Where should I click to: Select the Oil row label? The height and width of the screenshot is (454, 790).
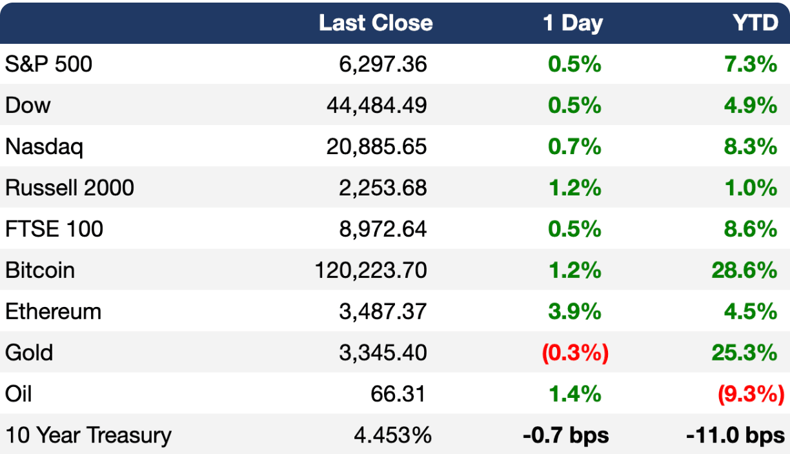tap(18, 394)
